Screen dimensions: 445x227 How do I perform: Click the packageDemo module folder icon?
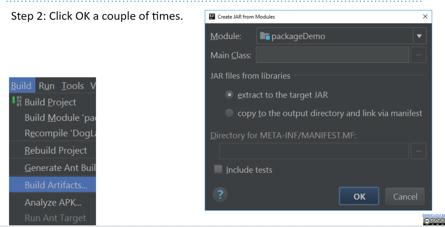[265, 36]
